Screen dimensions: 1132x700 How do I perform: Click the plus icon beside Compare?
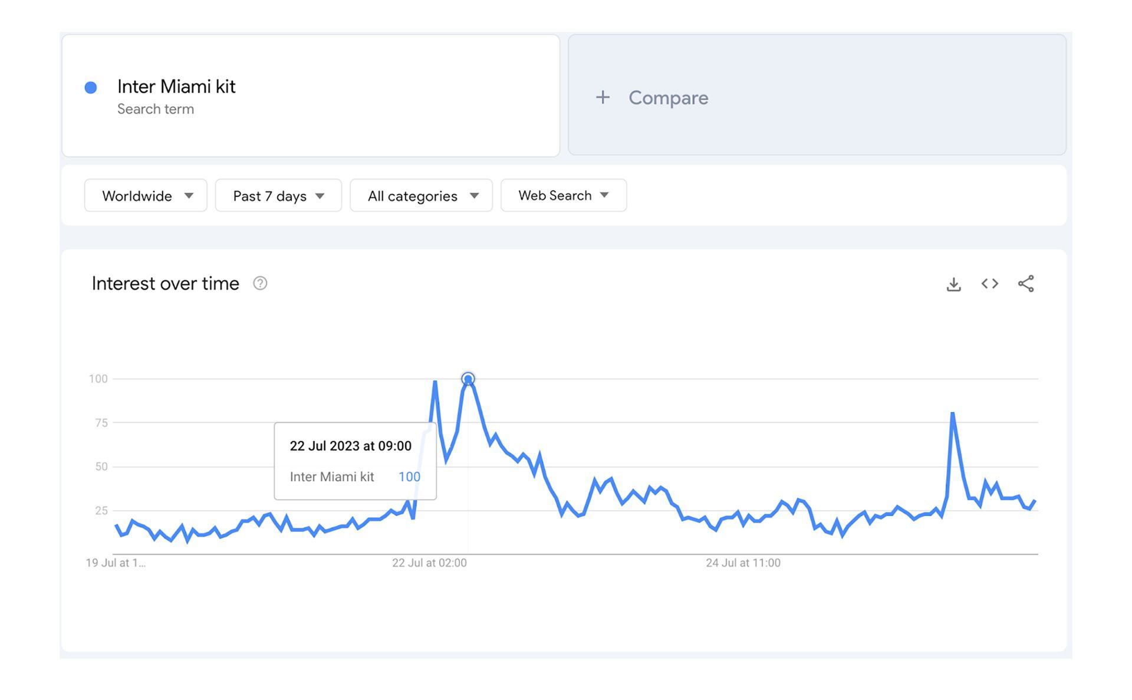click(603, 97)
